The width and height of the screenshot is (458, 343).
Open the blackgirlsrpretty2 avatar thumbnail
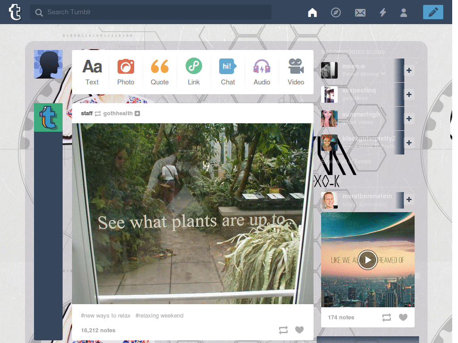tap(329, 142)
